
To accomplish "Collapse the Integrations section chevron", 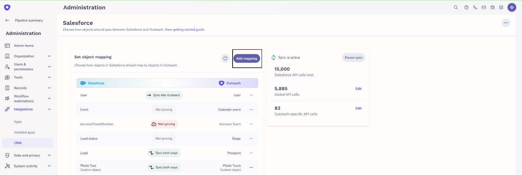I will point(49,109).
